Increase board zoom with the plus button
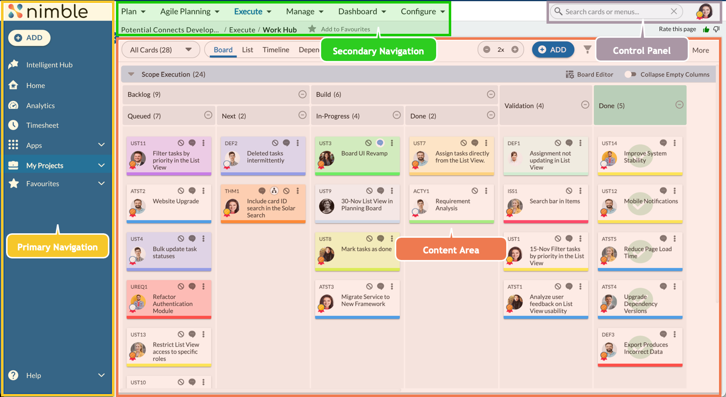This screenshot has height=397, width=726. click(515, 49)
